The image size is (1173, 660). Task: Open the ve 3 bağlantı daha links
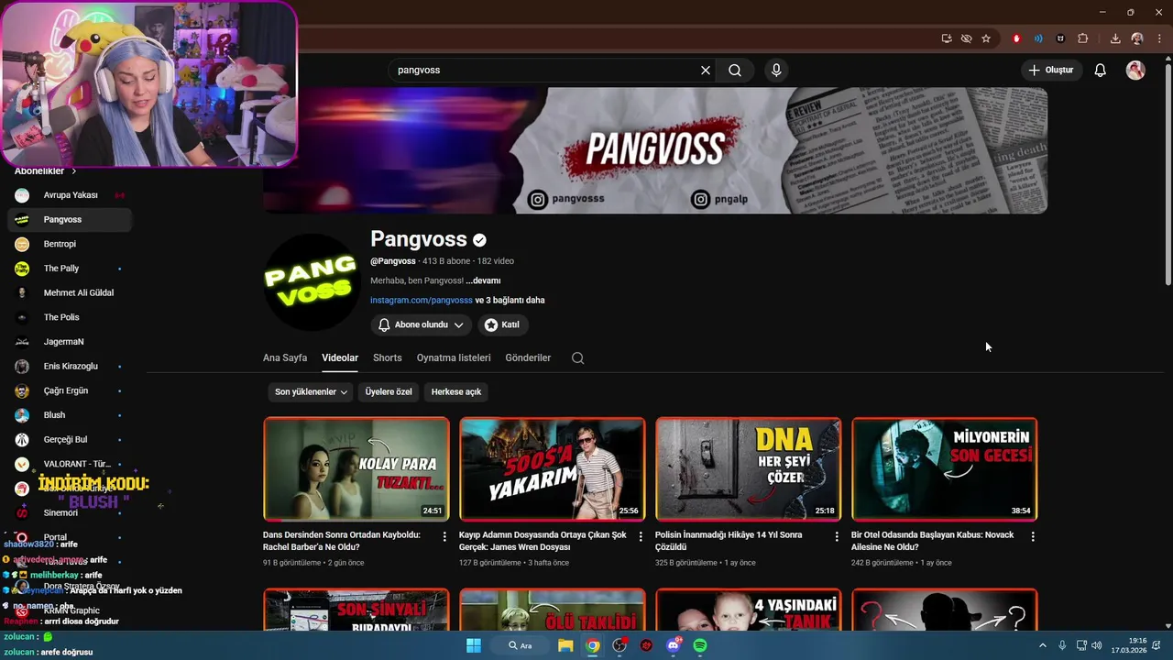click(510, 300)
